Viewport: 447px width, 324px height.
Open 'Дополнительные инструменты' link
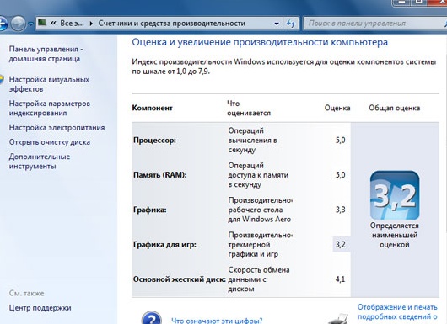point(40,162)
